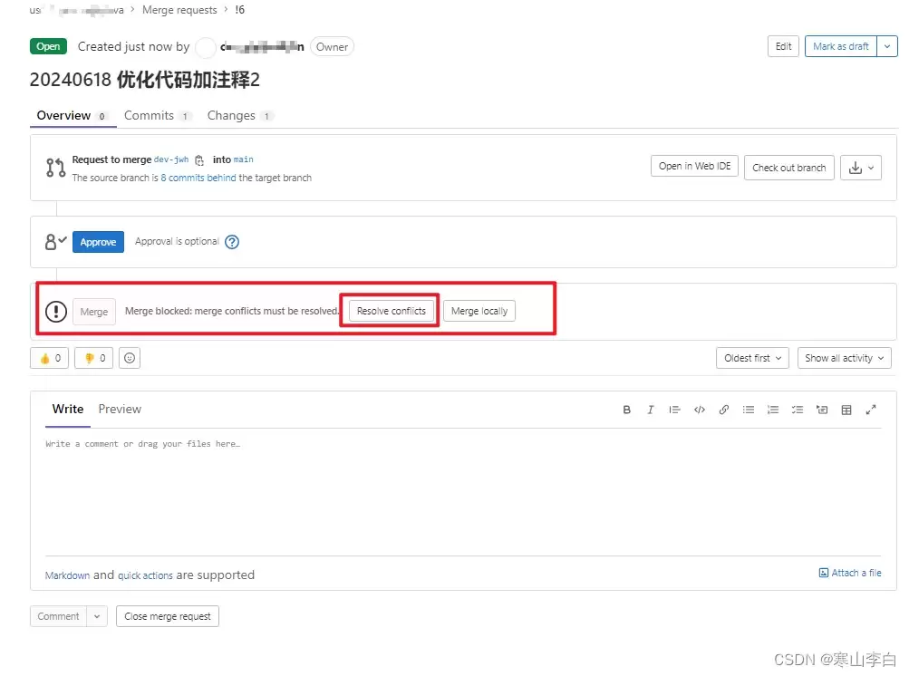Screen dimensions: 909x676
Task: Insert code using the code icon
Action: coord(700,410)
